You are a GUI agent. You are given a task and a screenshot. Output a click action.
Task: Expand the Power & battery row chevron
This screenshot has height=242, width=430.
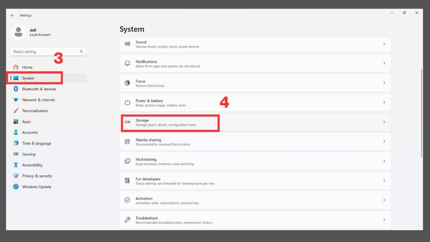tap(384, 102)
